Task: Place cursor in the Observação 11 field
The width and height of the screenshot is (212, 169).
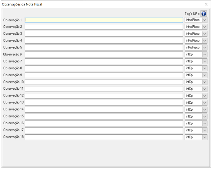Action: [104, 89]
